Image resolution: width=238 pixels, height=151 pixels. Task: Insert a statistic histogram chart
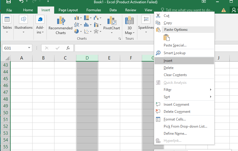pyautogui.click(x=86, y=25)
